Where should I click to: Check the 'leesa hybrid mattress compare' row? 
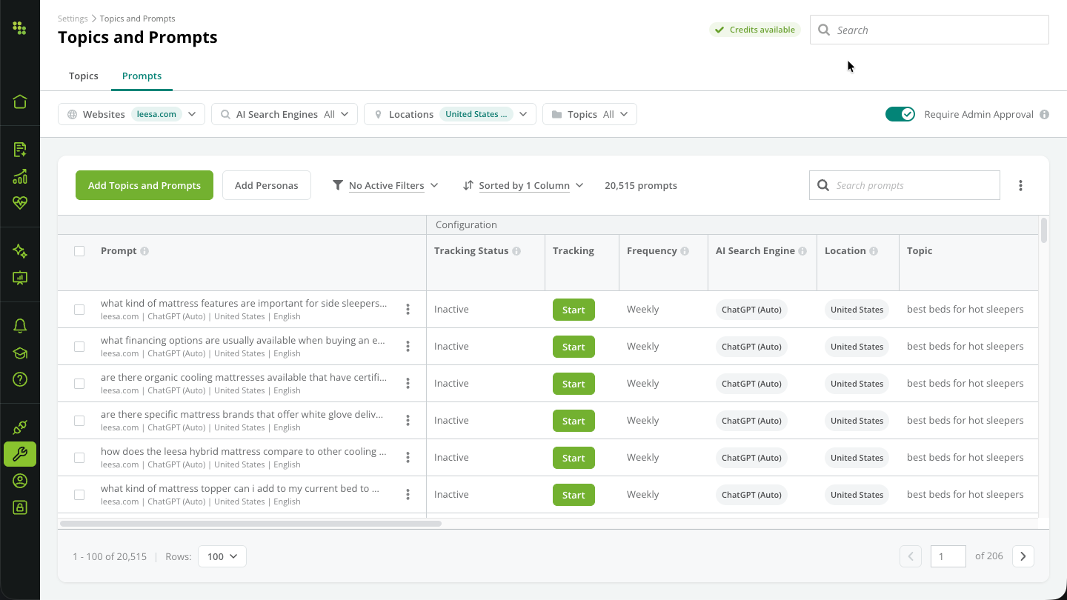79,458
